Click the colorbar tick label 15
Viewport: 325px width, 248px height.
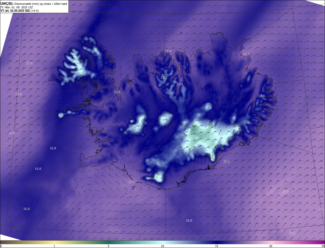pyautogui.click(x=217, y=246)
